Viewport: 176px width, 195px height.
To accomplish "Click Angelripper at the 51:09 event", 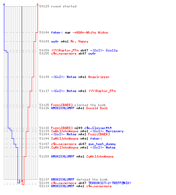I will tap(99, 77).
